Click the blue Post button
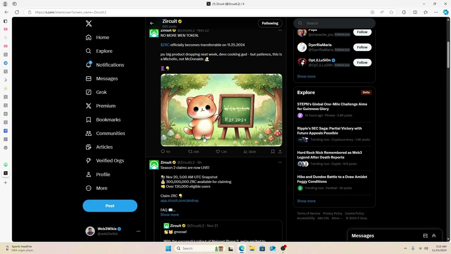Screen dimensions: 451x254 click(110, 206)
